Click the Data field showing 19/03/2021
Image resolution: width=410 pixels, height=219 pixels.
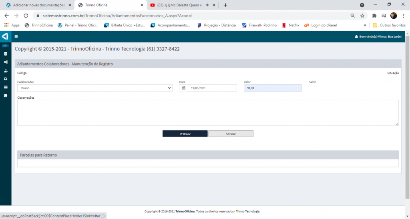click(x=212, y=88)
